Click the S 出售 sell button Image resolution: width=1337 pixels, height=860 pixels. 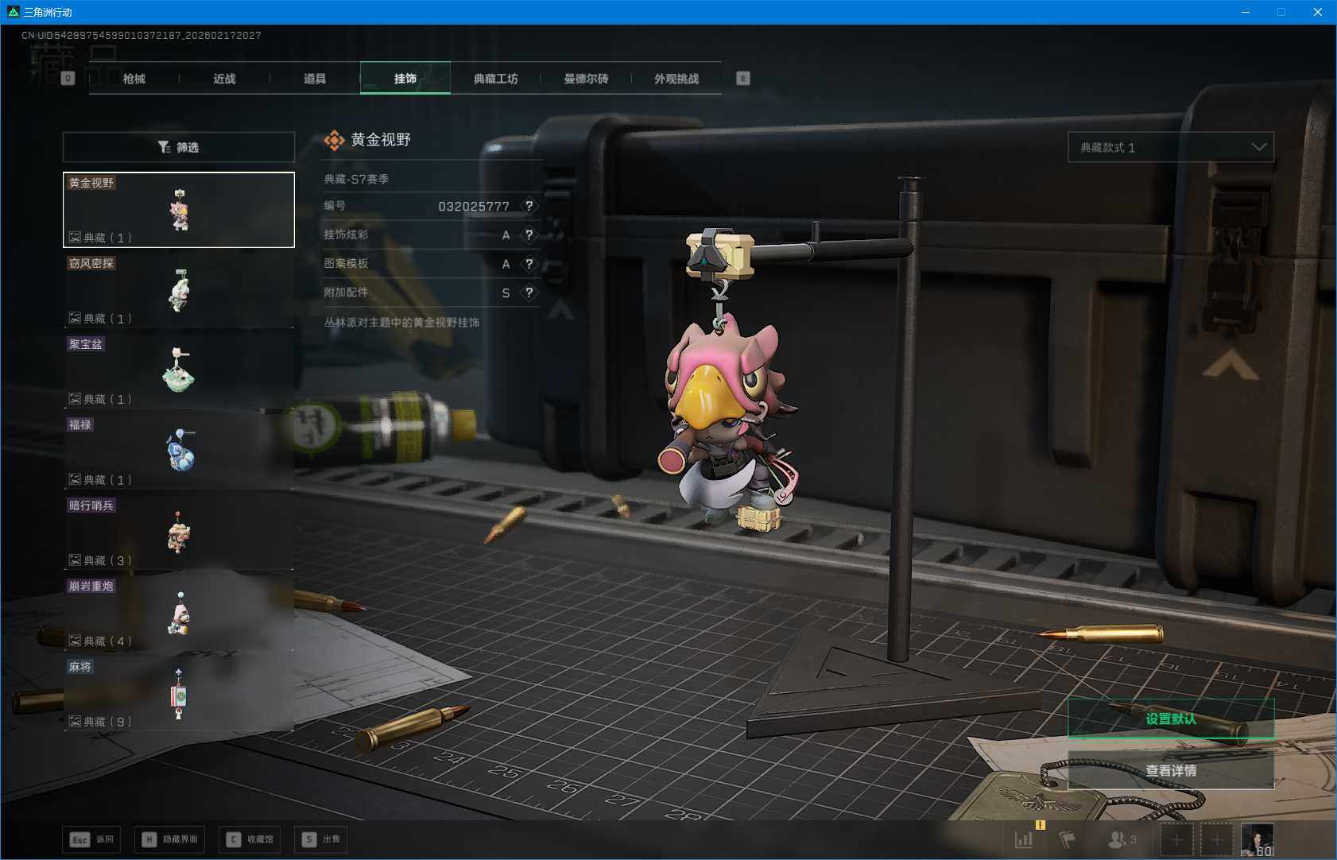point(320,839)
